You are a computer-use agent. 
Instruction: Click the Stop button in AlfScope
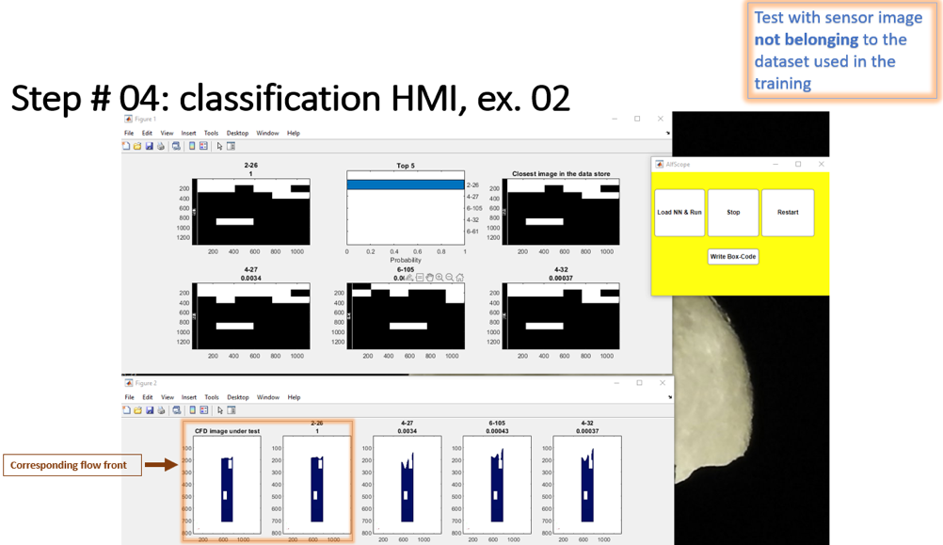pos(733,213)
